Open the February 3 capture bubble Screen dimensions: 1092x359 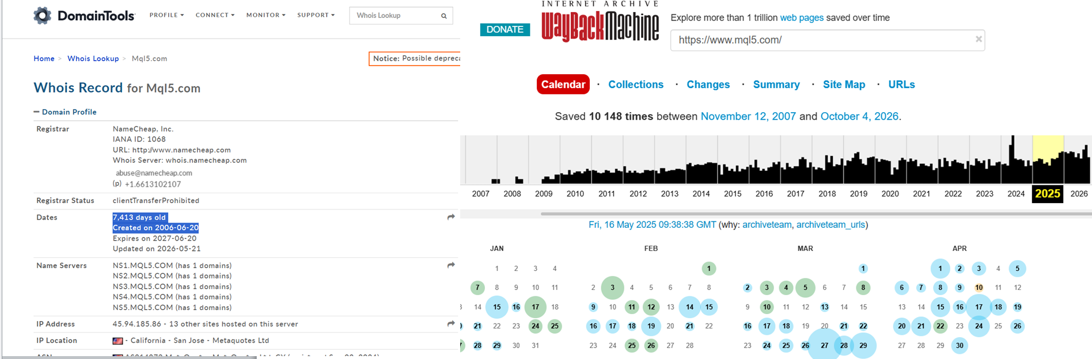612,287
